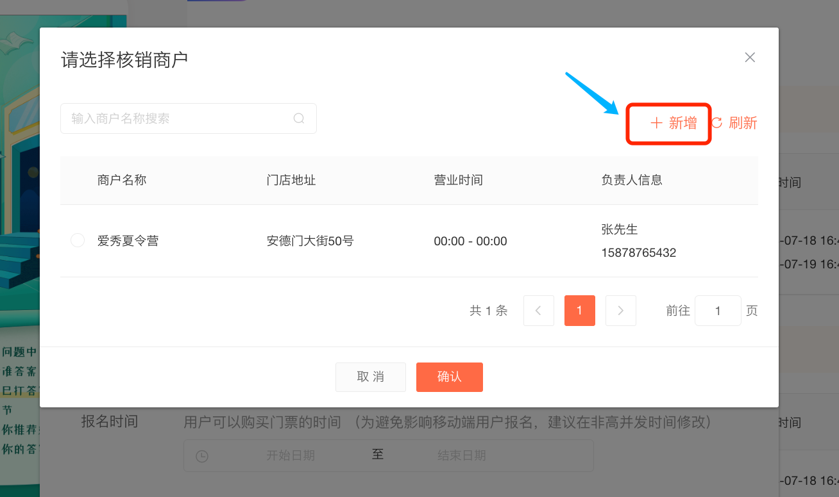Select the 爱秀夏令营 radio button

[x=78, y=241]
